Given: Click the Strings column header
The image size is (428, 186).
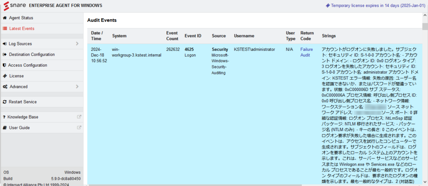Looking at the screenshot, I should [x=329, y=36].
